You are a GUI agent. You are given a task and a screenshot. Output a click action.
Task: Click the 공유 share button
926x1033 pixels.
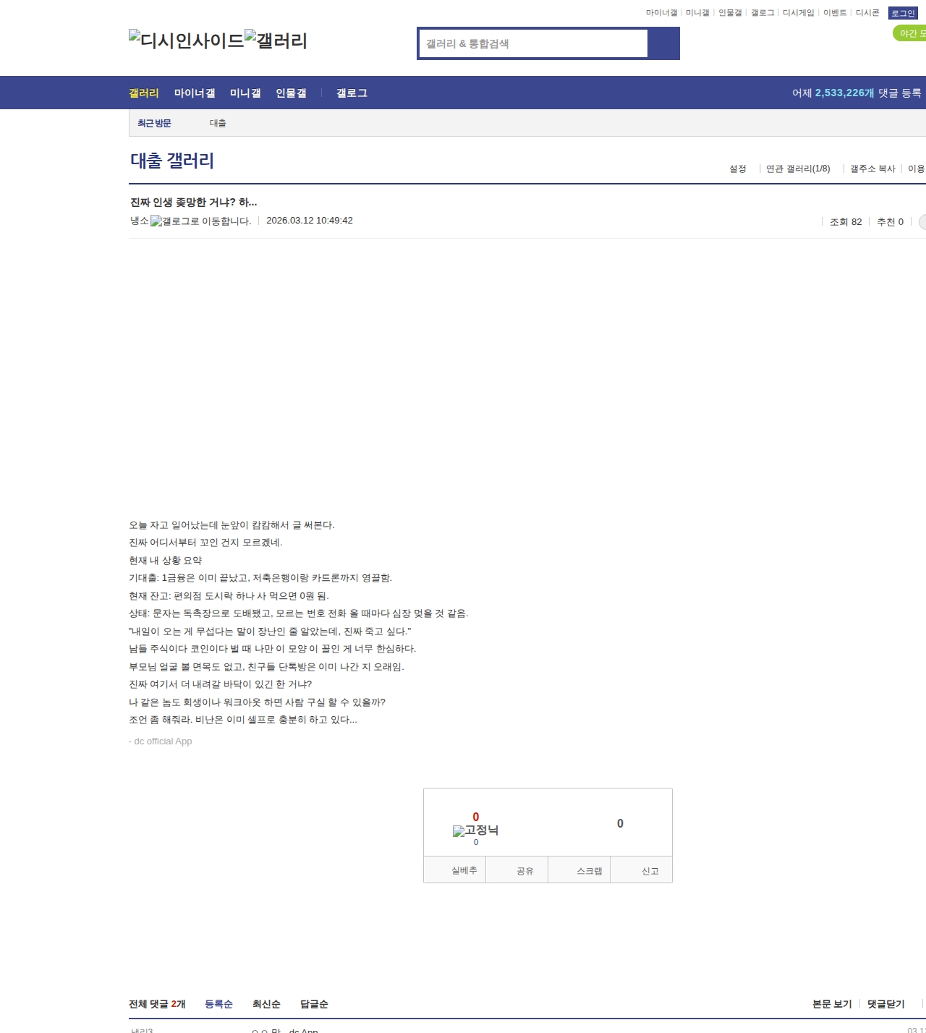517,870
